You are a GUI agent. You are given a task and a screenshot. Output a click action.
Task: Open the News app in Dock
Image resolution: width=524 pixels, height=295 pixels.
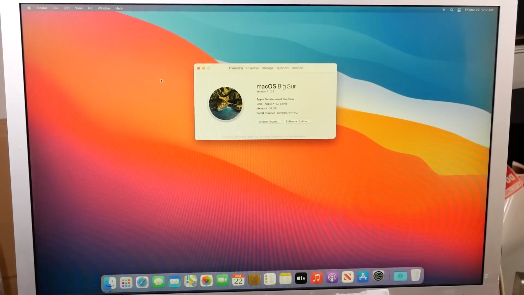[x=347, y=277]
